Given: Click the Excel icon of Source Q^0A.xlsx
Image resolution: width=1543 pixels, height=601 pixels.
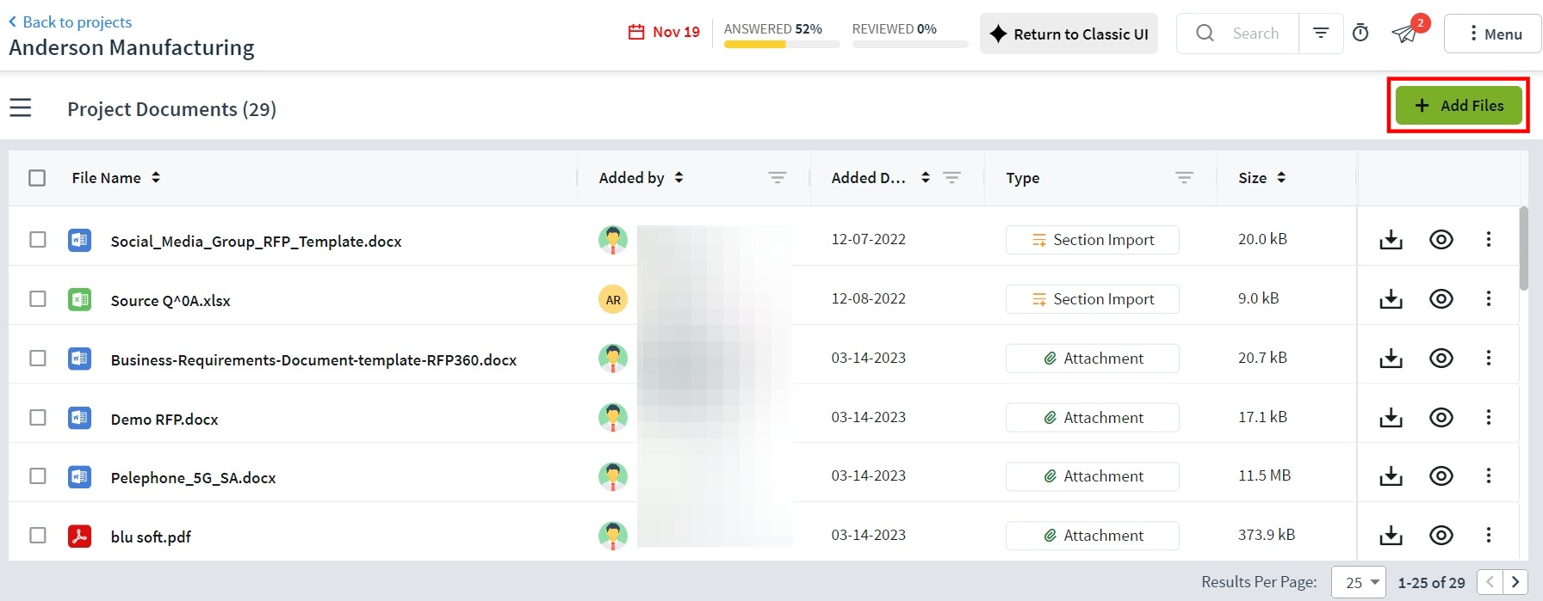Looking at the screenshot, I should pos(80,299).
